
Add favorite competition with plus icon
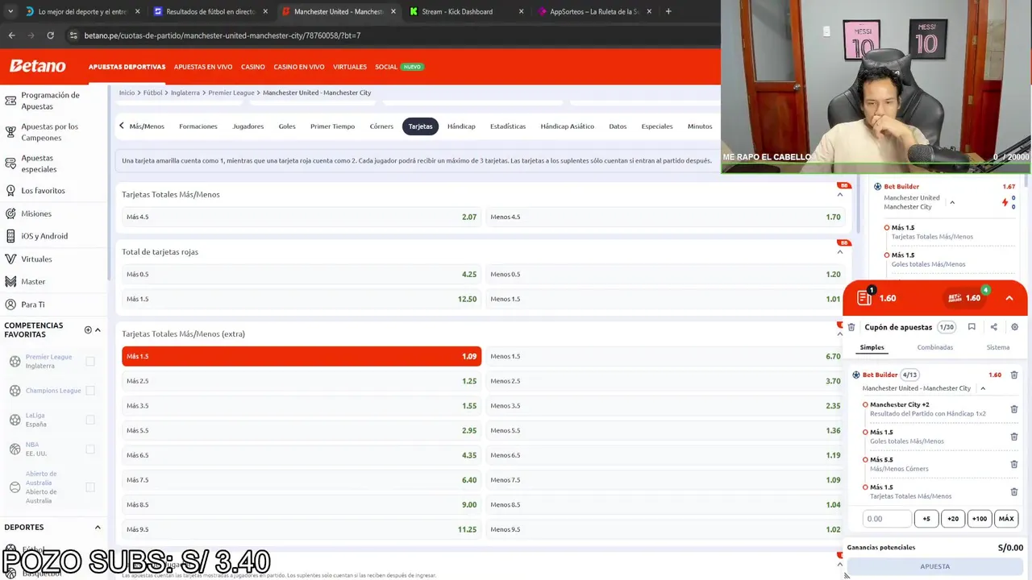click(x=88, y=329)
